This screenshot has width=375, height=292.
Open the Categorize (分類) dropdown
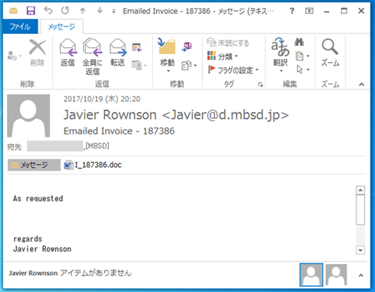pyautogui.click(x=222, y=56)
